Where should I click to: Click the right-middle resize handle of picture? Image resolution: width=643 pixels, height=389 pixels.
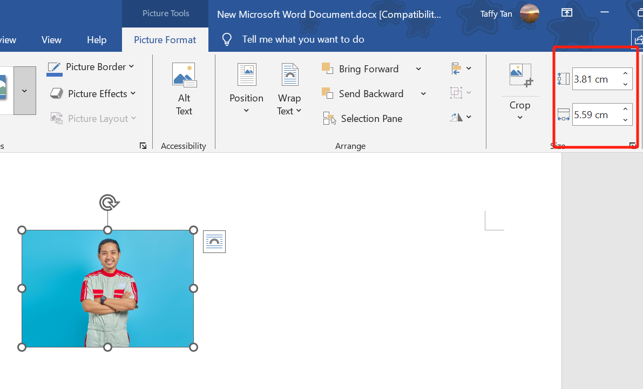[x=194, y=289]
